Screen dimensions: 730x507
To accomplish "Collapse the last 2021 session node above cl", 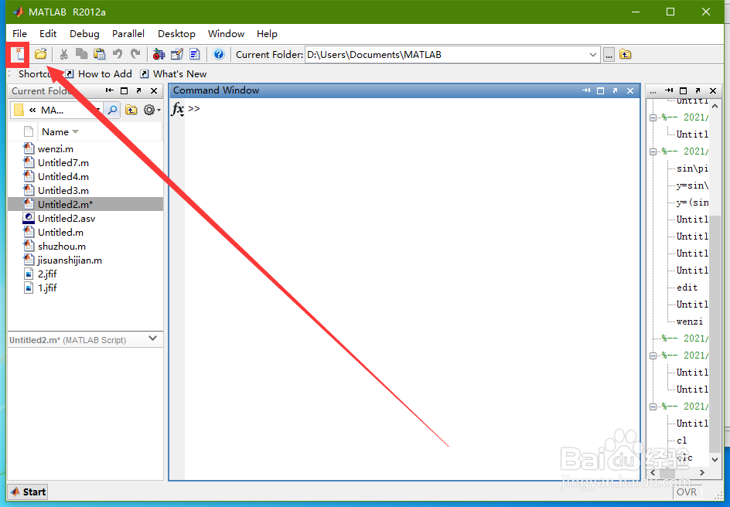I will [653, 407].
